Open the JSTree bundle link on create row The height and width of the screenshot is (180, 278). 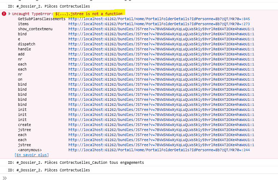(x=161, y=125)
